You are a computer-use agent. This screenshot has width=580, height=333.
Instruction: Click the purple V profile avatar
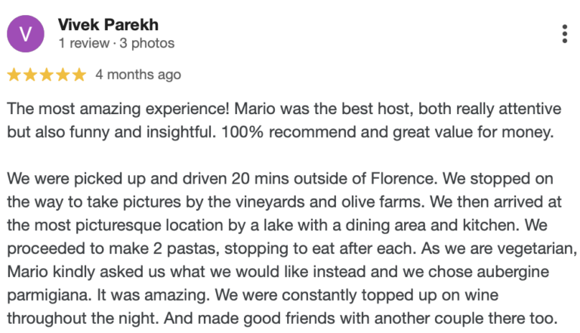(x=26, y=34)
